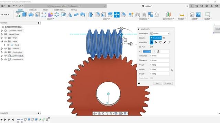Choose the Rotate move type
Screen dimensions: 220x123
[160, 42]
